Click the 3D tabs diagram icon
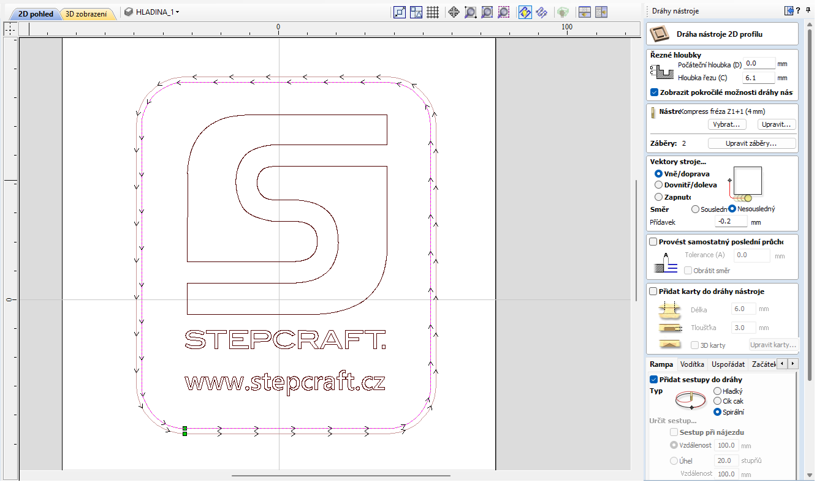 pos(669,345)
